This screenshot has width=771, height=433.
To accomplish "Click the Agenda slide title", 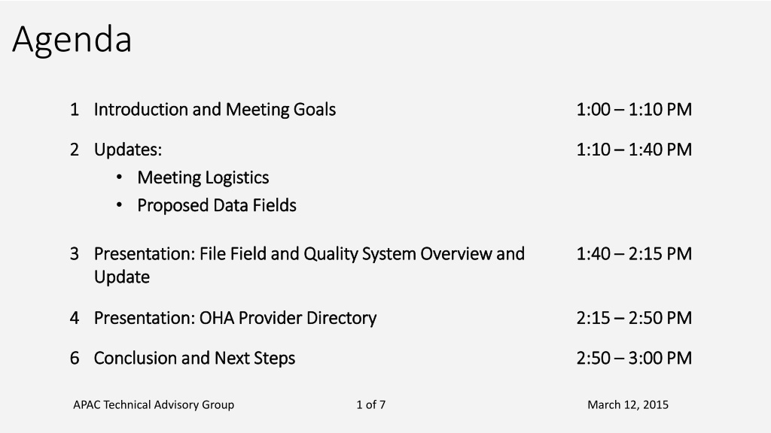I will pyautogui.click(x=72, y=40).
